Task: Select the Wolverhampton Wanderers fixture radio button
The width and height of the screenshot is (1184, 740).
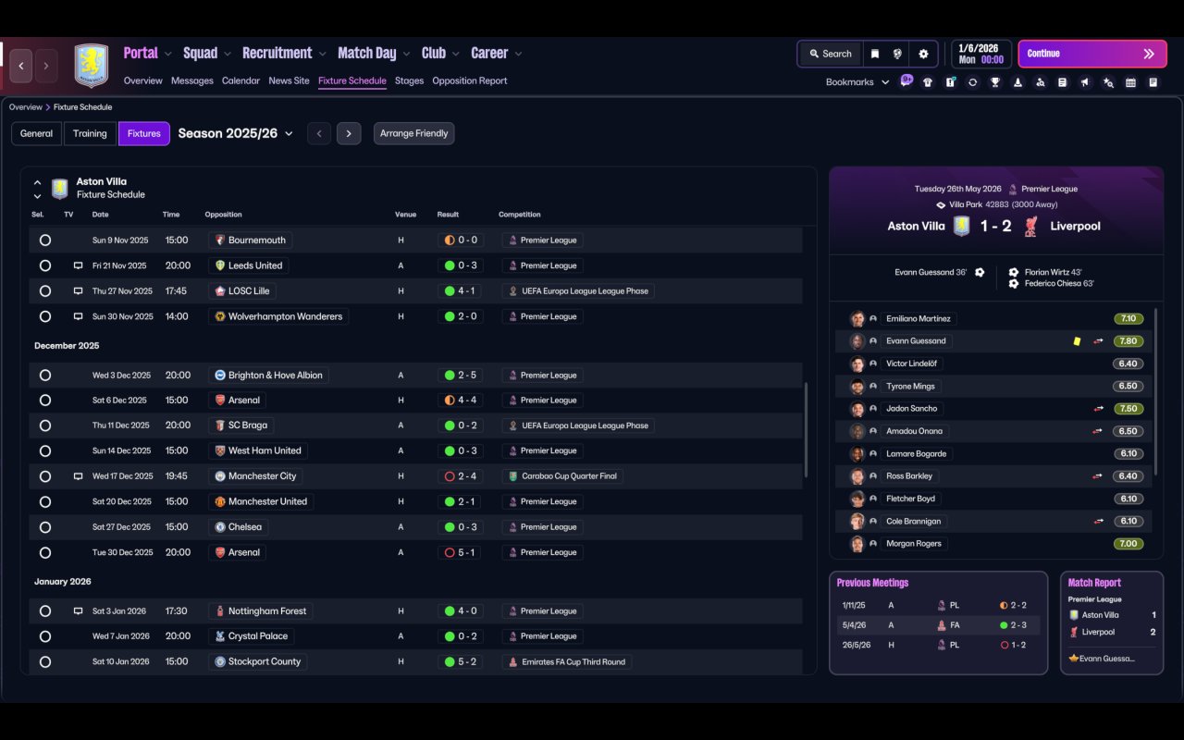Action: point(45,316)
